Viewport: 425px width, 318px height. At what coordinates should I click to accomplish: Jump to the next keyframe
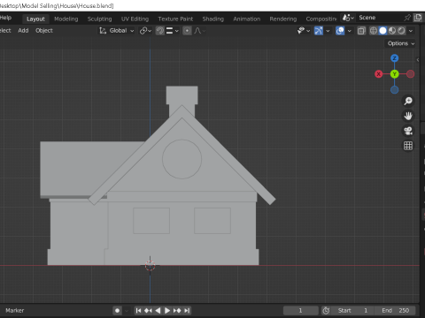[177, 311]
